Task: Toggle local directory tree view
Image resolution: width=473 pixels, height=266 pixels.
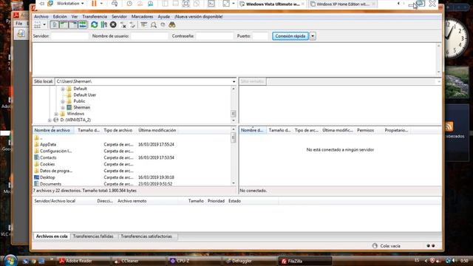Action: click(64, 24)
